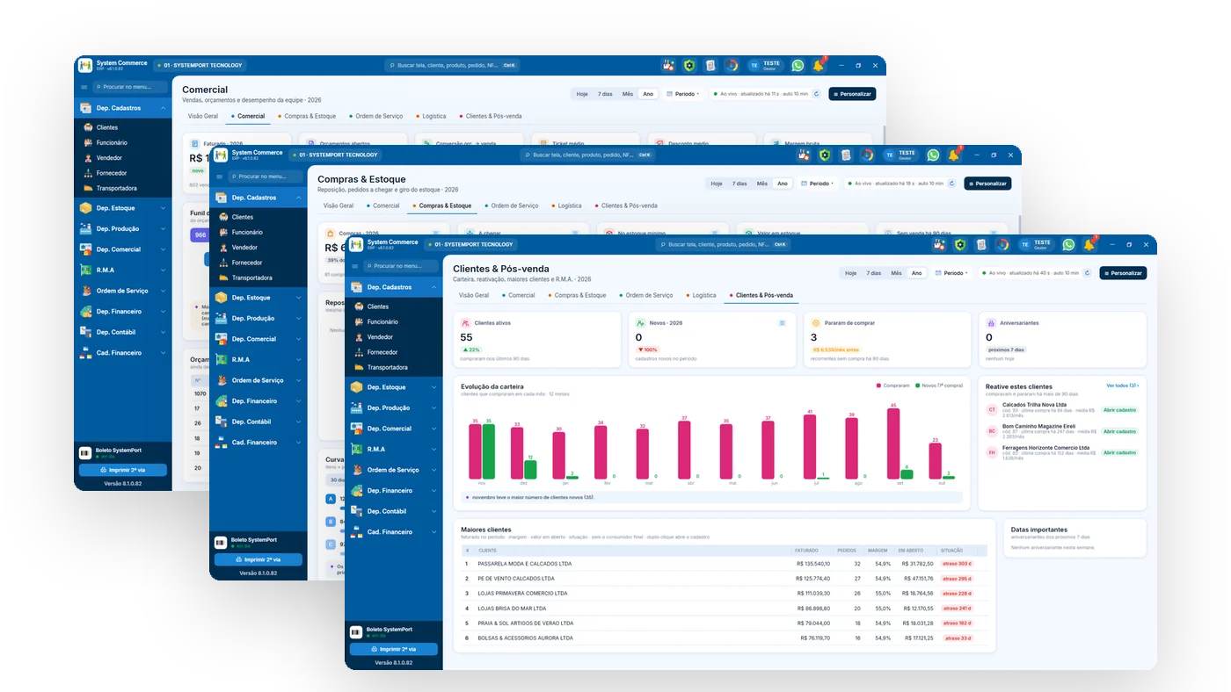
Task: Click the 'PASSARELA MODA E CALCADOS LTDA' row
Action: (x=725, y=564)
